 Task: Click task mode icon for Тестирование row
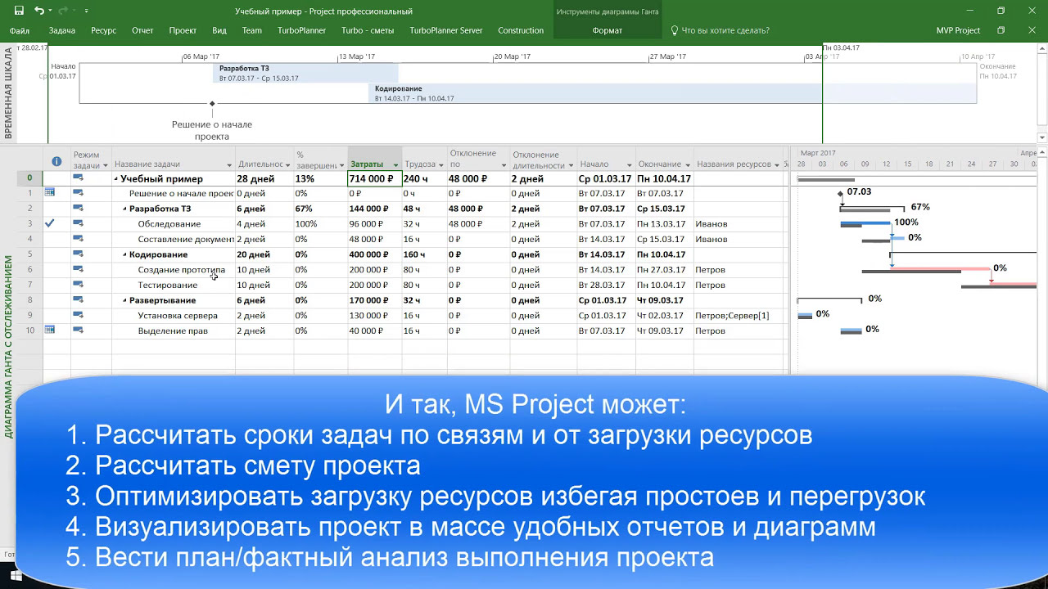(x=79, y=285)
